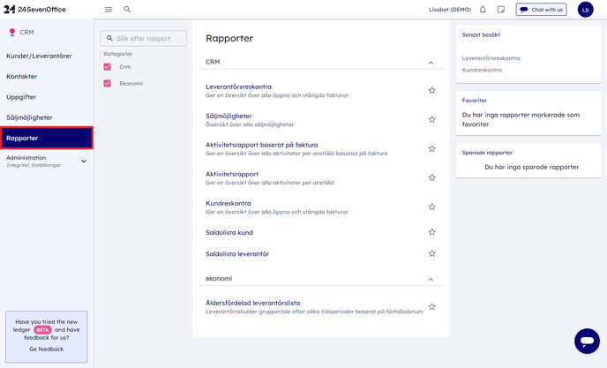The height and width of the screenshot is (368, 607).
Task: Select Säljmöjligheter in the sidebar
Action: tap(29, 117)
